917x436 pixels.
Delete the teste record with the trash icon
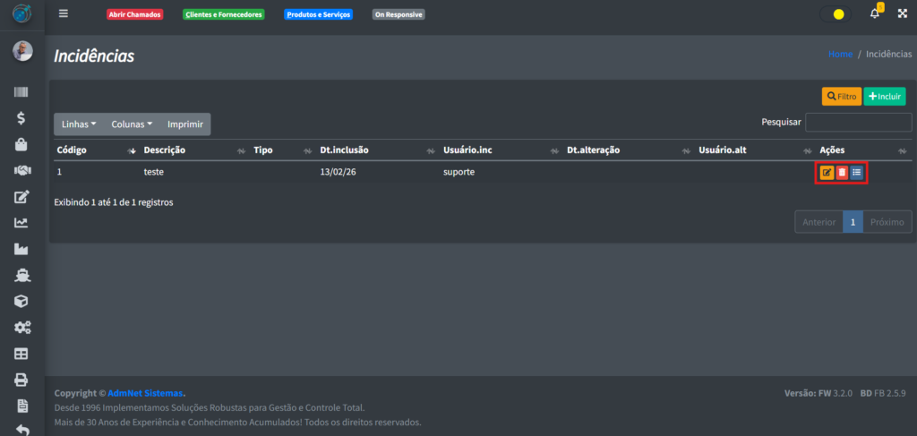coord(842,173)
